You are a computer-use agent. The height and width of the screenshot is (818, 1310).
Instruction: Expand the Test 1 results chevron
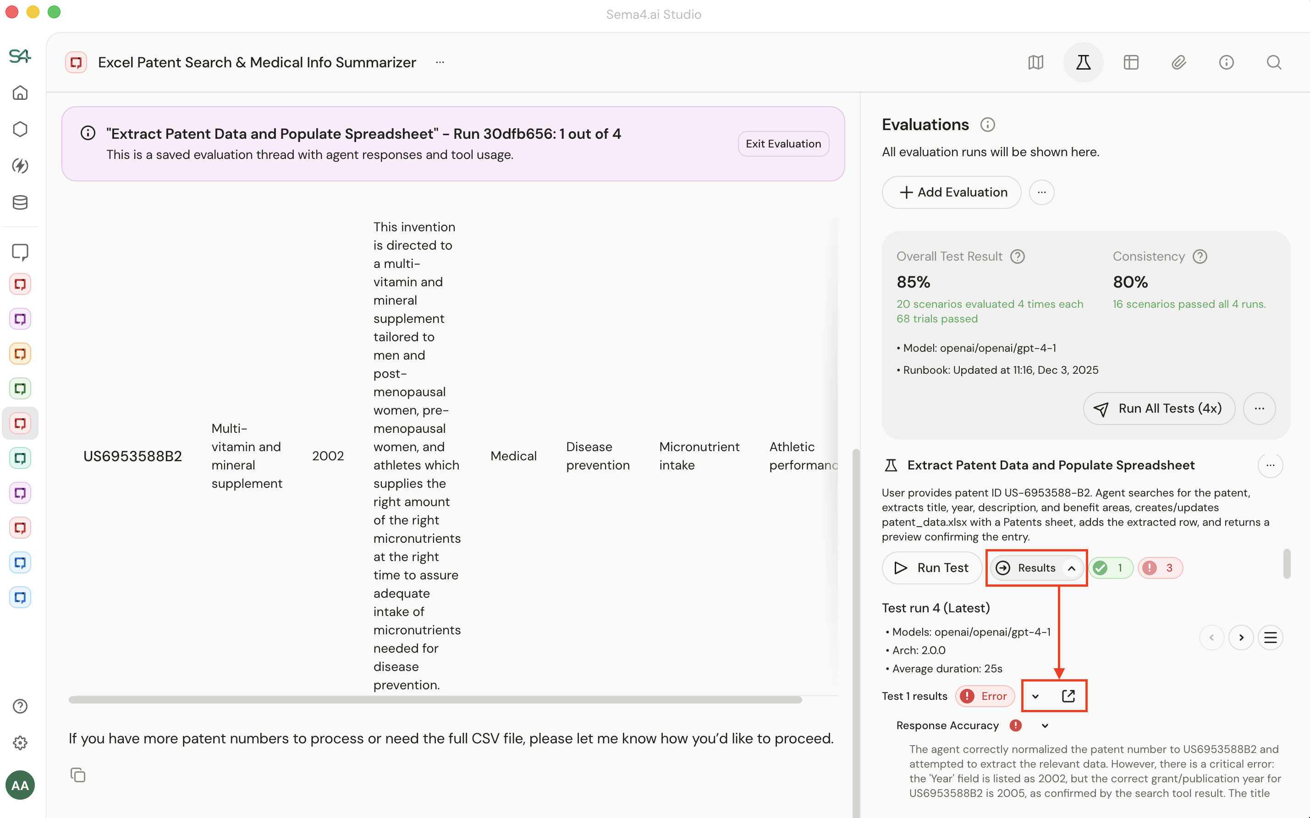1035,696
